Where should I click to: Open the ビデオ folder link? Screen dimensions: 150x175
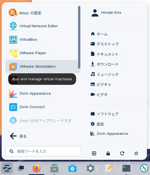[x=102, y=95]
